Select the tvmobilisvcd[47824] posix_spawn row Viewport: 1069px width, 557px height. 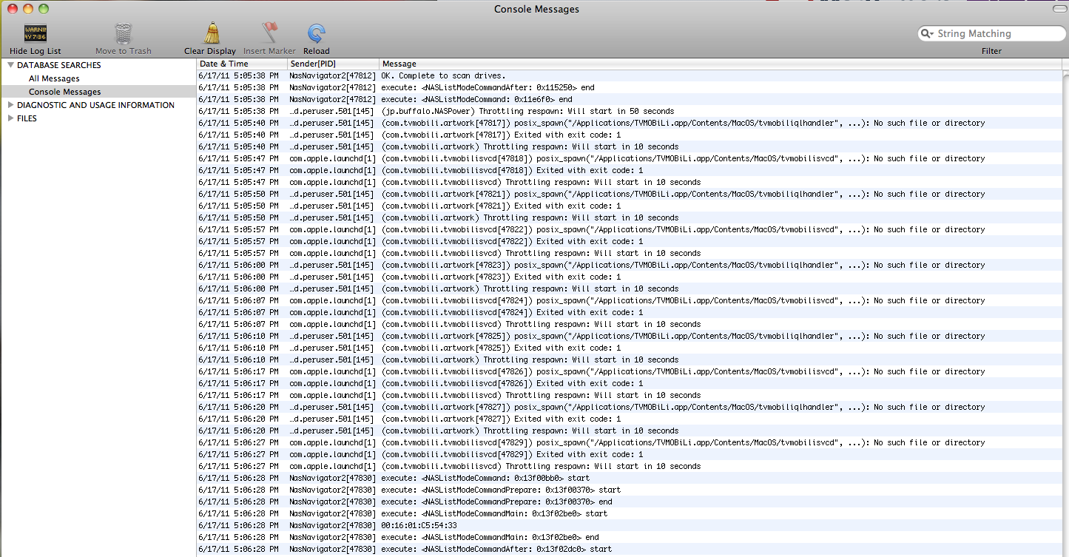[x=629, y=300]
